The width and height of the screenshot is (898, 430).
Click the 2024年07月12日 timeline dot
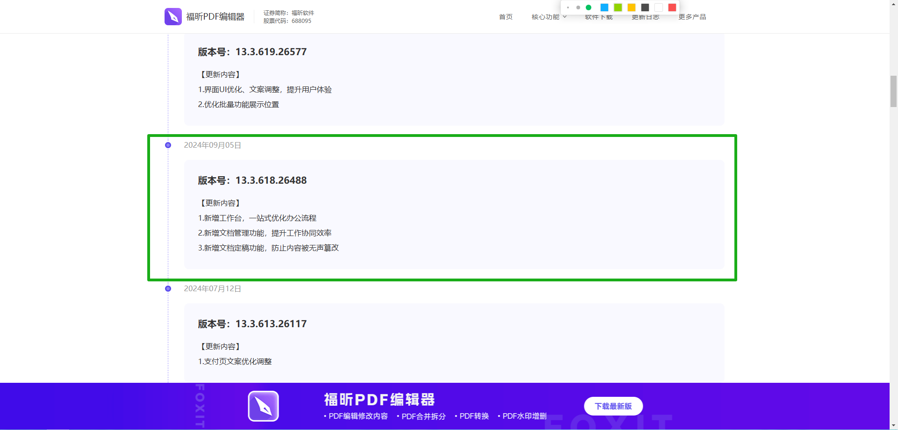point(168,289)
